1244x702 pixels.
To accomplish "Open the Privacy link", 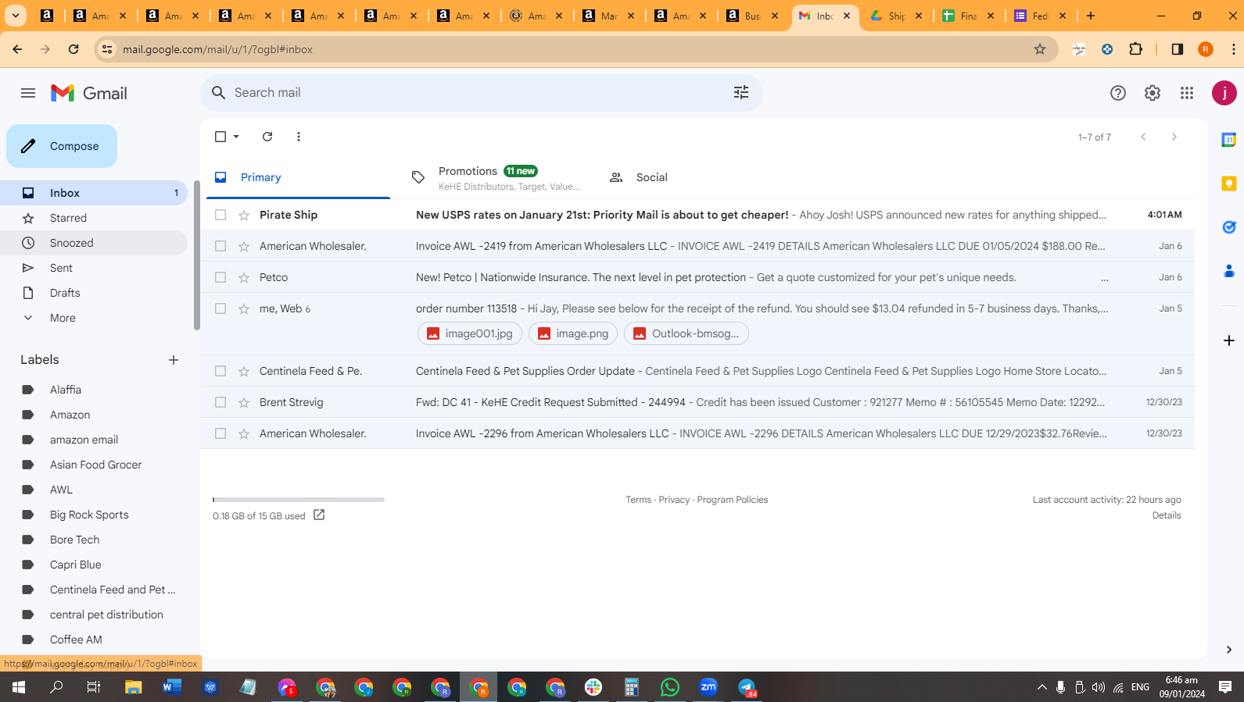I will pyautogui.click(x=674, y=500).
